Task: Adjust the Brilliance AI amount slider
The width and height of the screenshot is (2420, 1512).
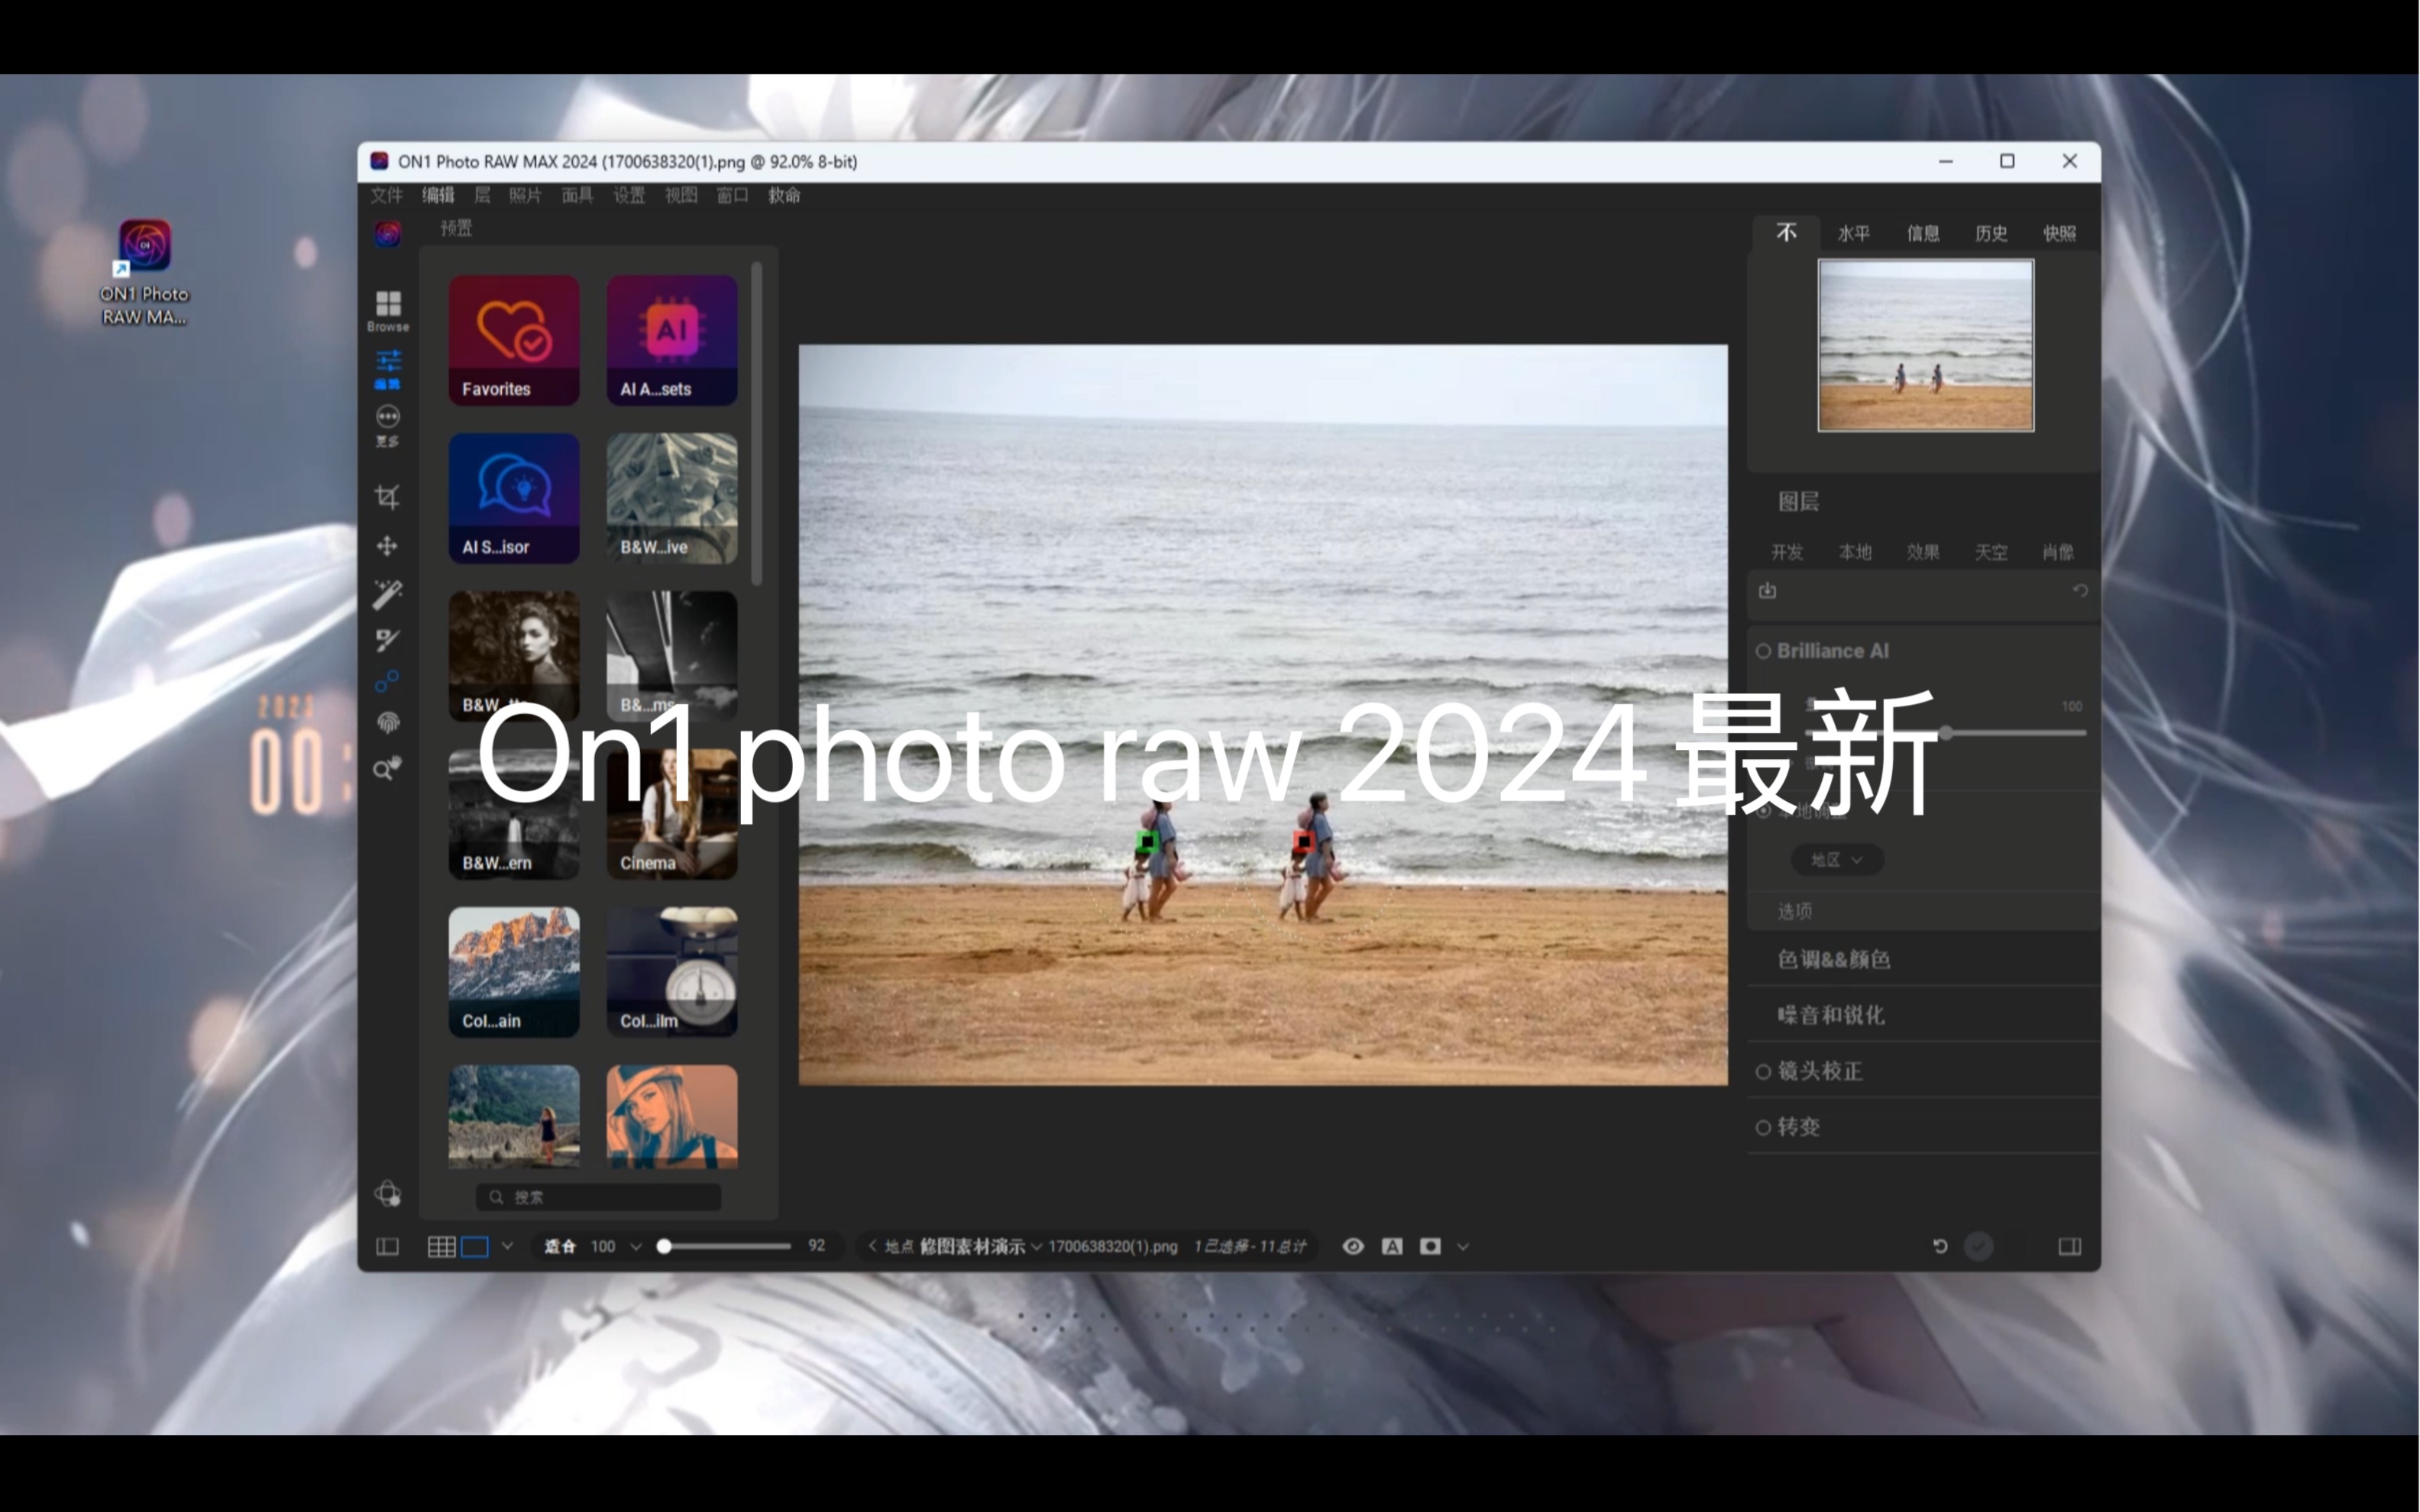Action: pyautogui.click(x=1946, y=733)
